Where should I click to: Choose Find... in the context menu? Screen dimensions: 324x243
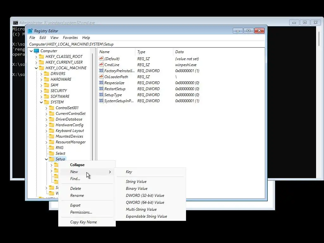pos(87,179)
